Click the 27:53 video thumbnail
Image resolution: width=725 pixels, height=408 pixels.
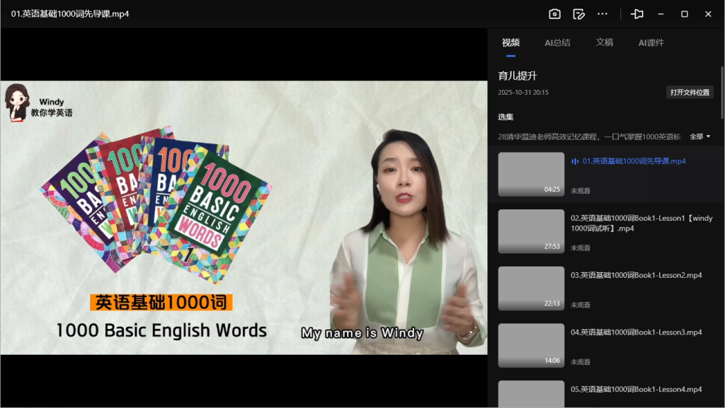coord(531,231)
